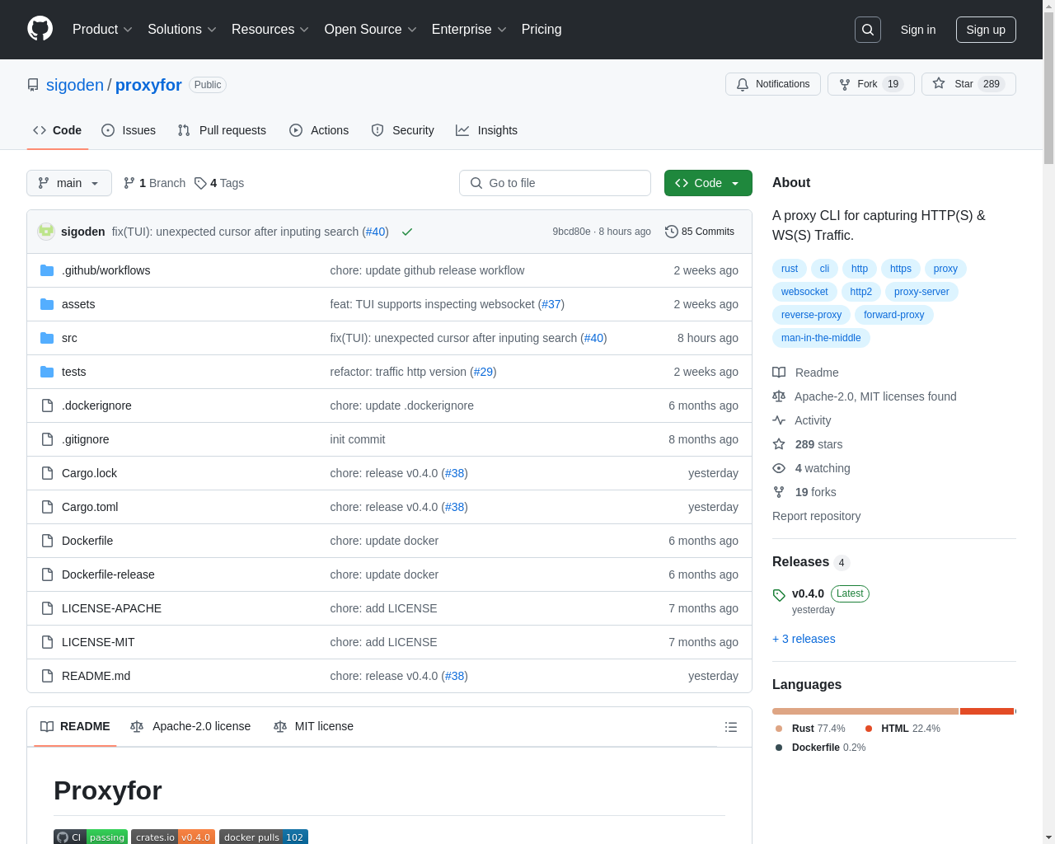Click the folder icon beside tests
This screenshot has width=1055, height=844.
click(47, 372)
